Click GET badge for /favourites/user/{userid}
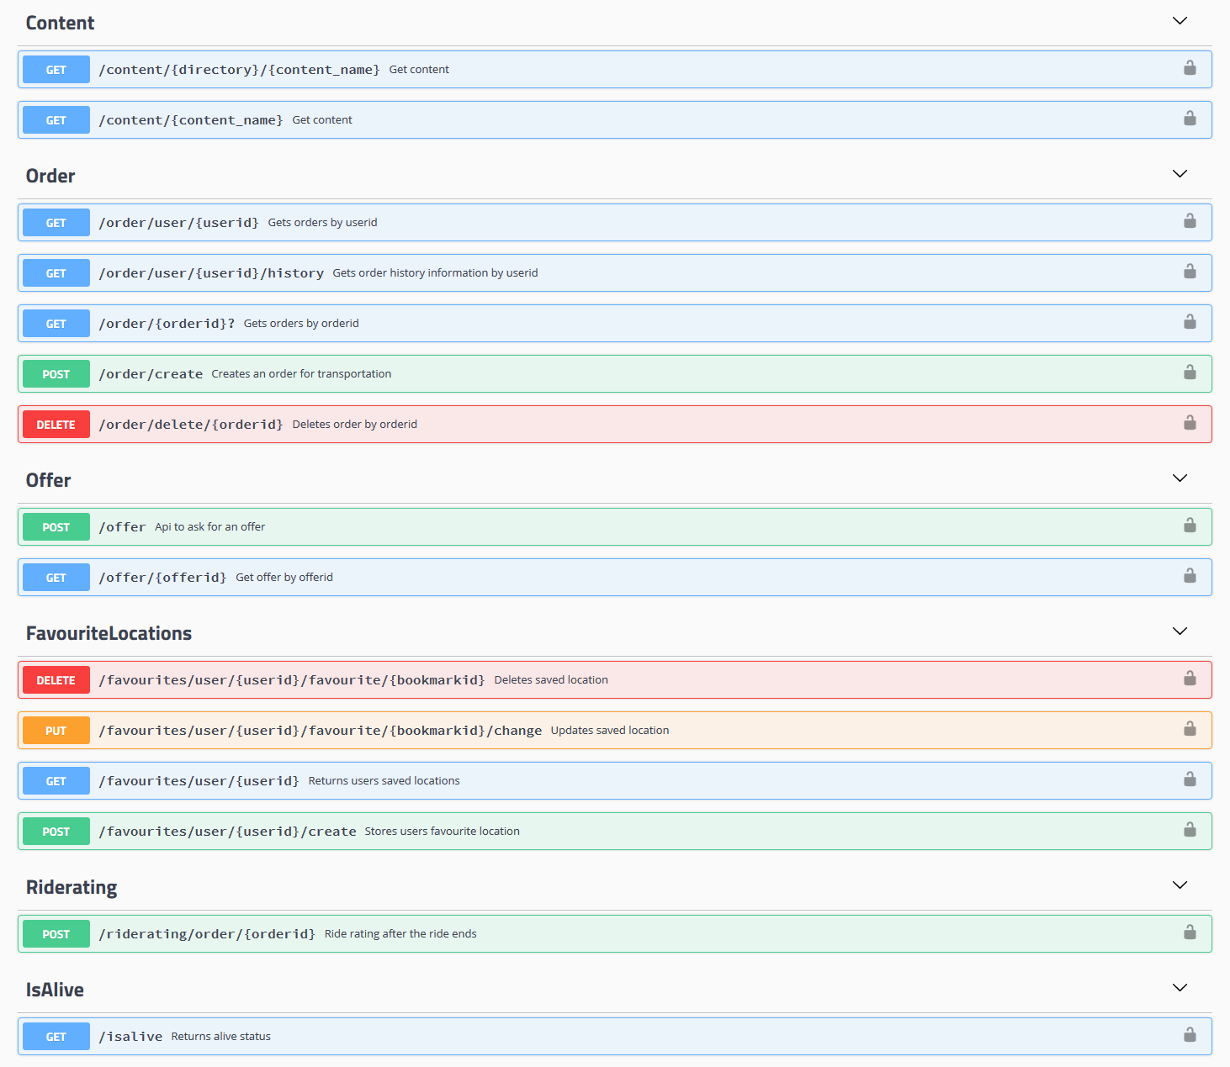Image resolution: width=1230 pixels, height=1067 pixels. click(x=56, y=781)
